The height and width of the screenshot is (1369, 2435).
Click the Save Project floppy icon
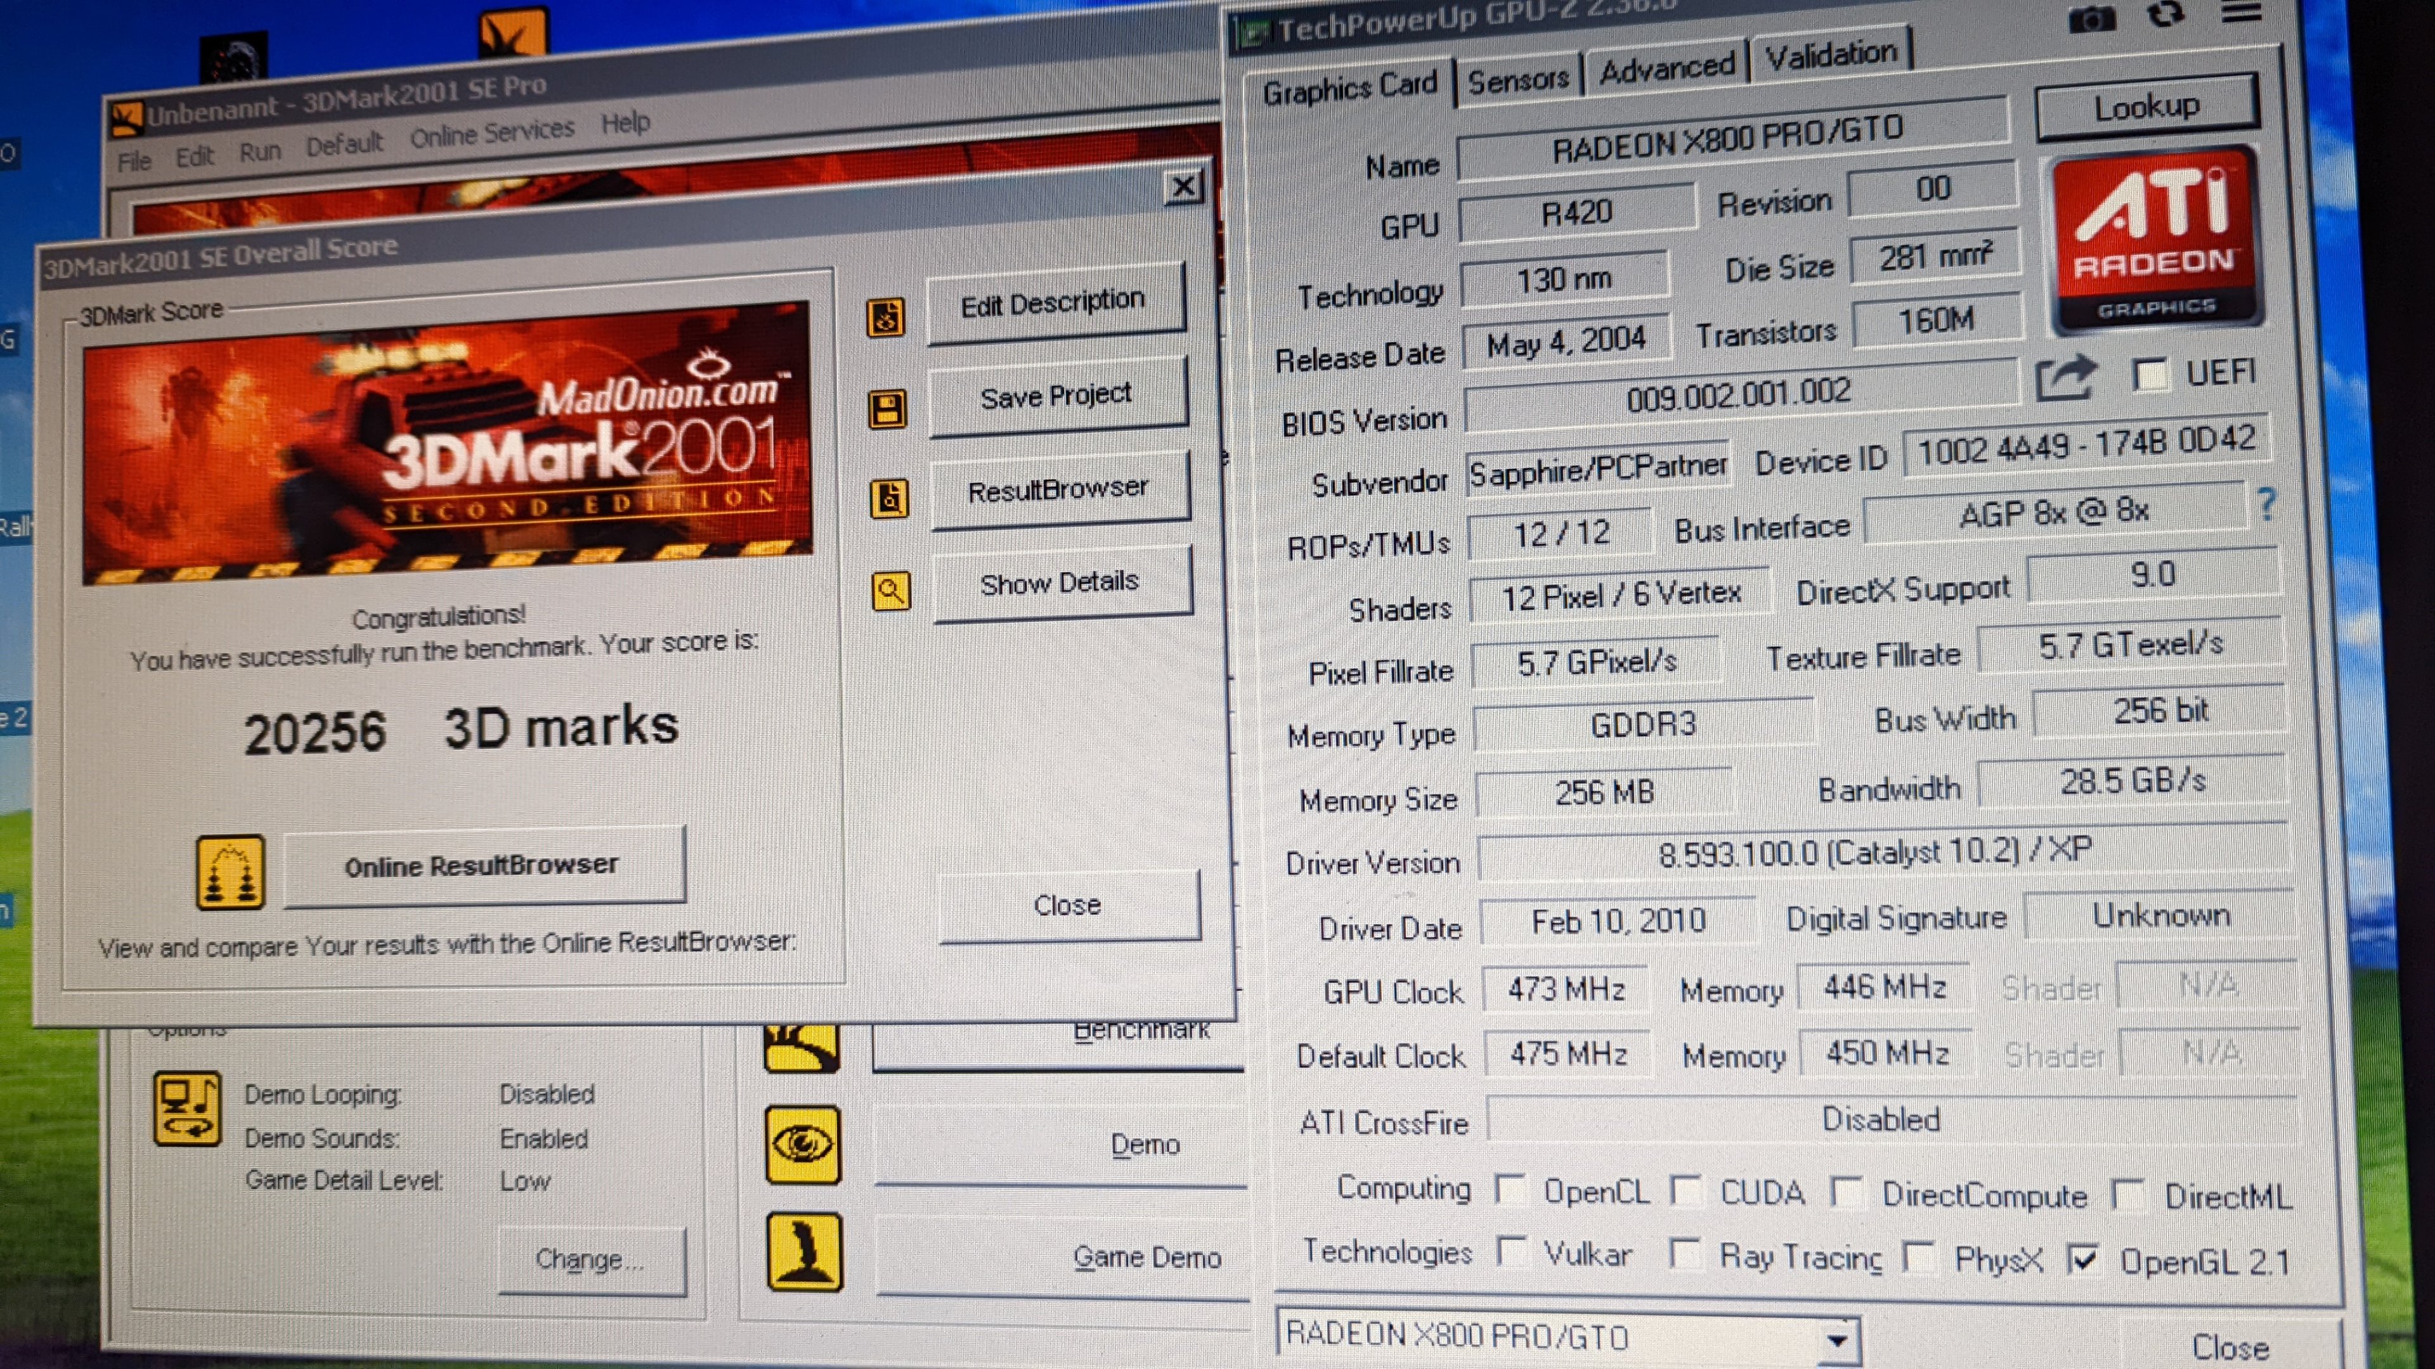point(886,409)
